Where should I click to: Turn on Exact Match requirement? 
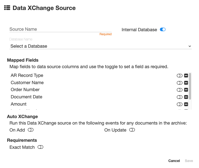[x=40, y=147]
